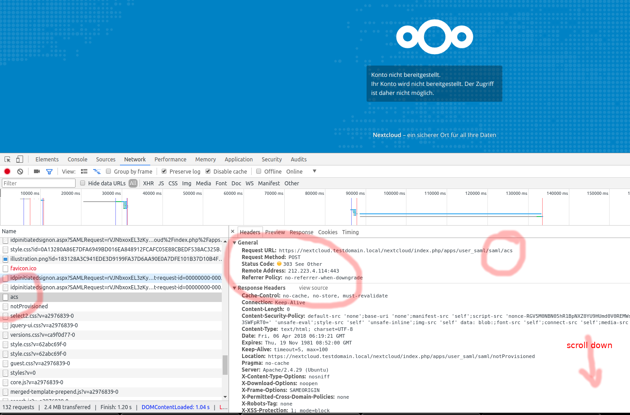Select the All filter type
Screen dimensions: 630x415
point(133,183)
